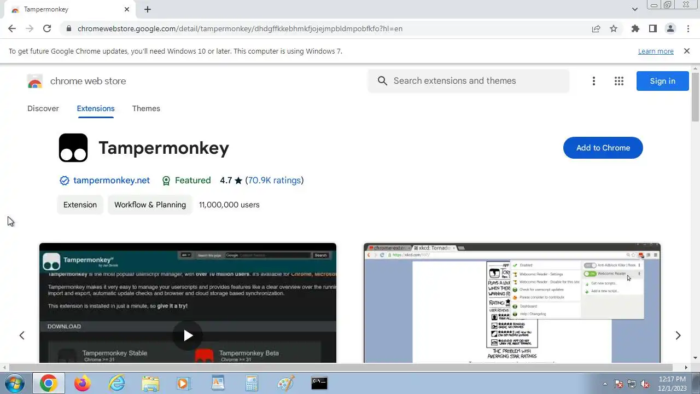Show the previous screenshot in the carousel
This screenshot has width=700, height=394.
[x=22, y=335]
